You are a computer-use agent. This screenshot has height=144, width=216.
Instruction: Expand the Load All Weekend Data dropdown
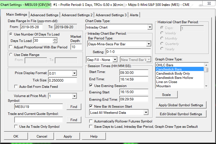(x=146, y=112)
